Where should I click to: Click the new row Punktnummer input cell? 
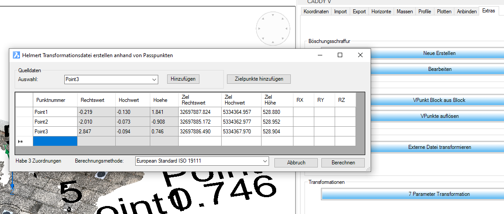pos(55,141)
